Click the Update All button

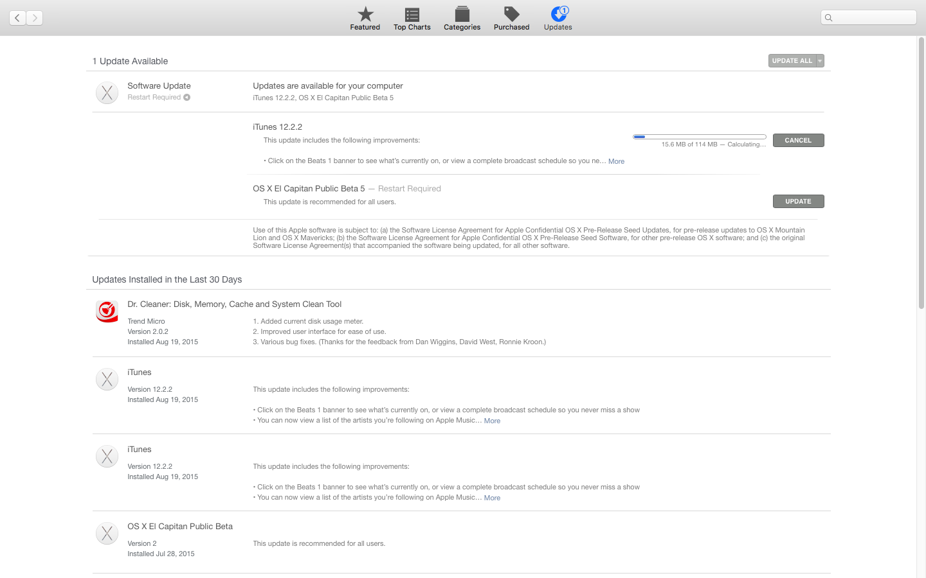(x=792, y=61)
